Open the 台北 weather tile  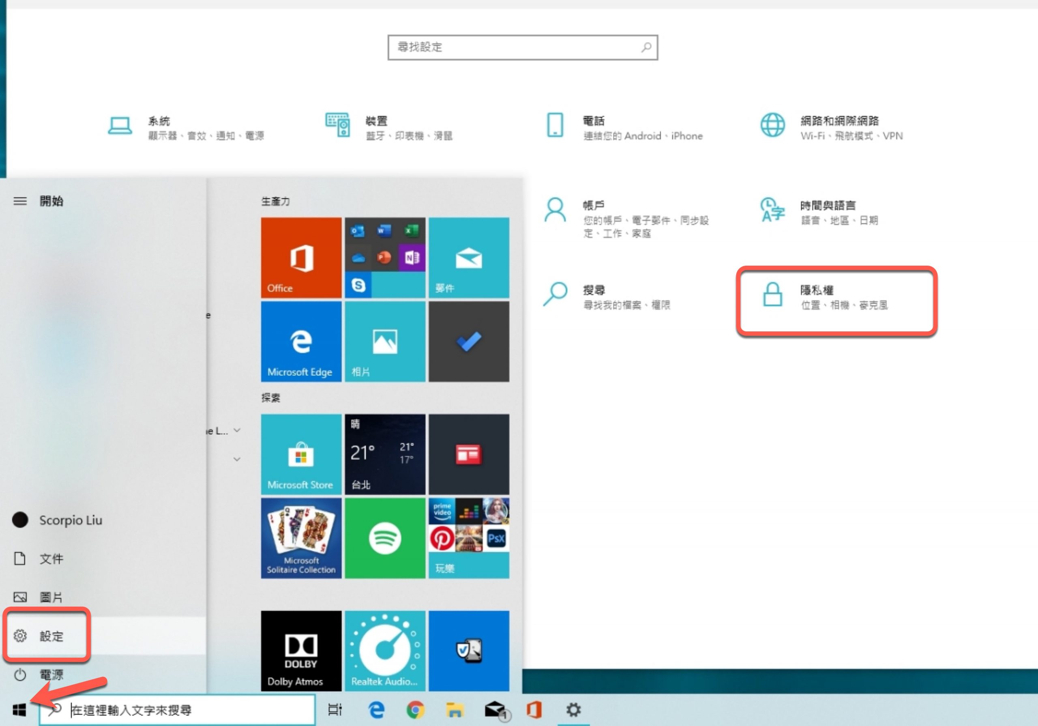[385, 454]
